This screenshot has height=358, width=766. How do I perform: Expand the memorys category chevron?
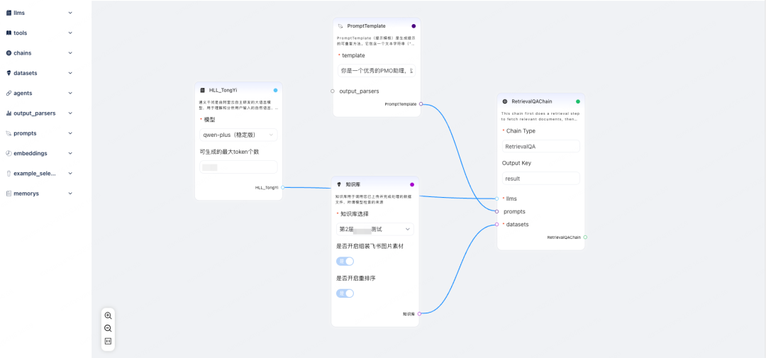tap(70, 194)
